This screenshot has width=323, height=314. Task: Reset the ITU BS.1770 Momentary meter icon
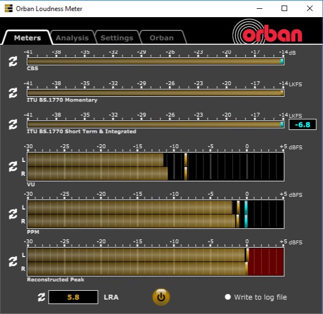coord(13,93)
